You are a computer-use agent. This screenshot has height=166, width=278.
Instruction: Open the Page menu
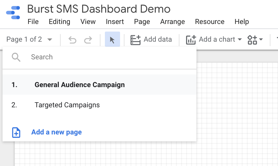point(142,21)
